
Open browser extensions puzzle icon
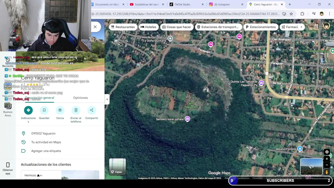tap(302, 14)
